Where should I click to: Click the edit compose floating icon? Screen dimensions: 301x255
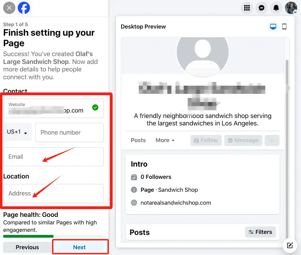(290, 245)
